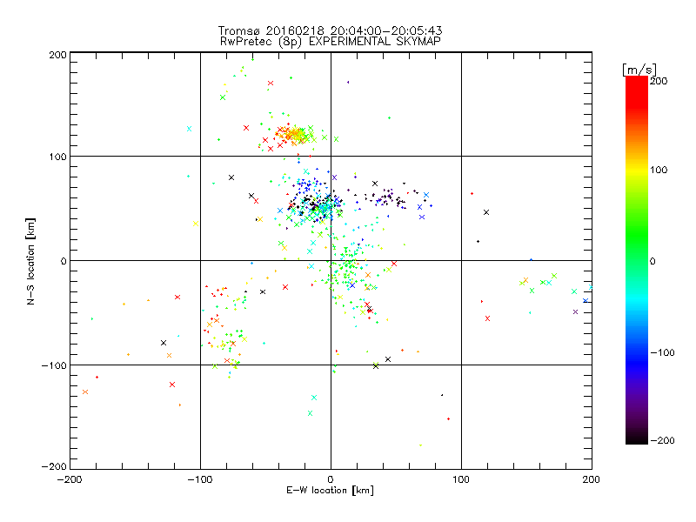696x522 pixels.
Task: Click the y-axis tick label '-100'
Action: 54,365
